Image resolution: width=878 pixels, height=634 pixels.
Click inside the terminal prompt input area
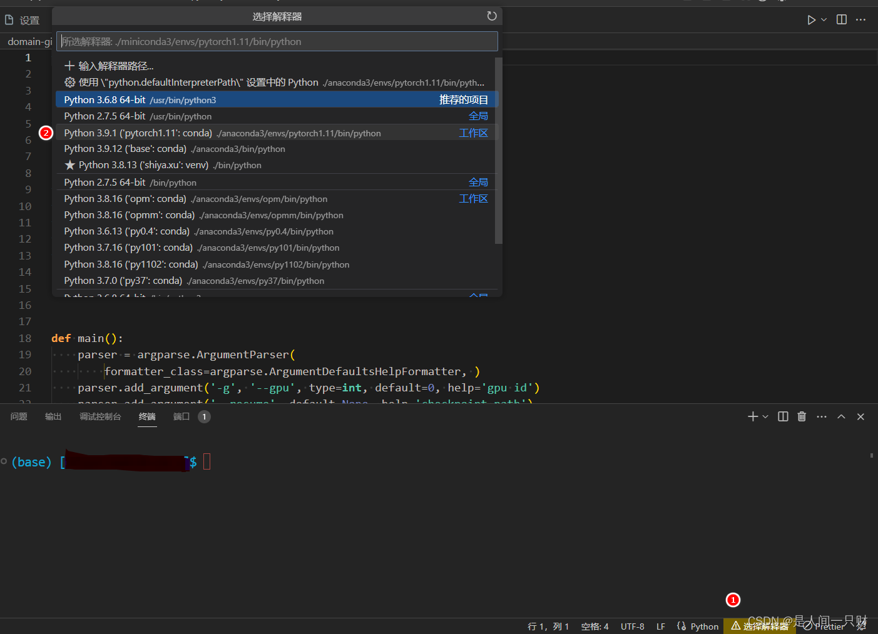pyautogui.click(x=207, y=462)
